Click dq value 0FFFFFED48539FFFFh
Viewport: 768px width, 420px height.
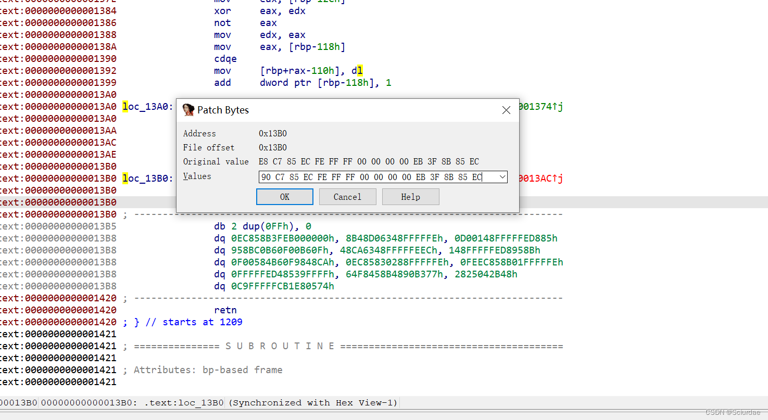pyautogui.click(x=283, y=274)
